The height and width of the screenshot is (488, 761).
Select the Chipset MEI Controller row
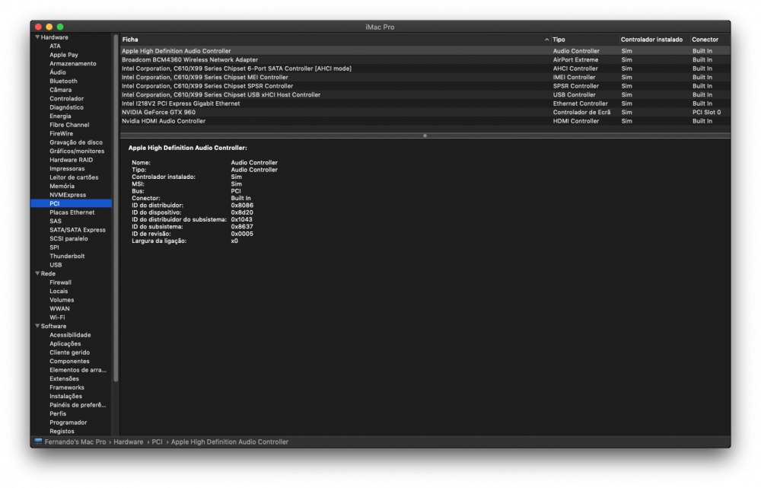click(425, 77)
